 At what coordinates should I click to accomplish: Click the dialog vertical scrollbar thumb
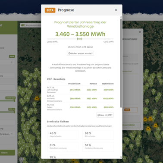pyautogui.click(x=121, y=63)
